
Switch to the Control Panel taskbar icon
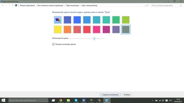(x=107, y=100)
